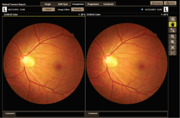Fit image to window icon

(x=173, y=47)
